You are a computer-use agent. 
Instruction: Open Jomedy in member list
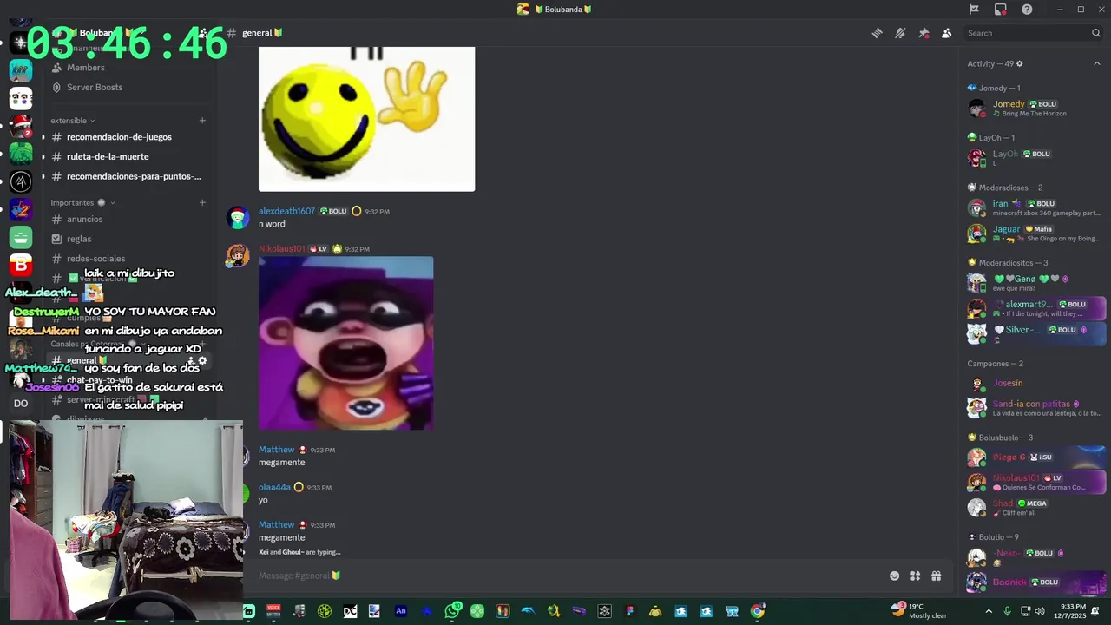[x=1035, y=109]
